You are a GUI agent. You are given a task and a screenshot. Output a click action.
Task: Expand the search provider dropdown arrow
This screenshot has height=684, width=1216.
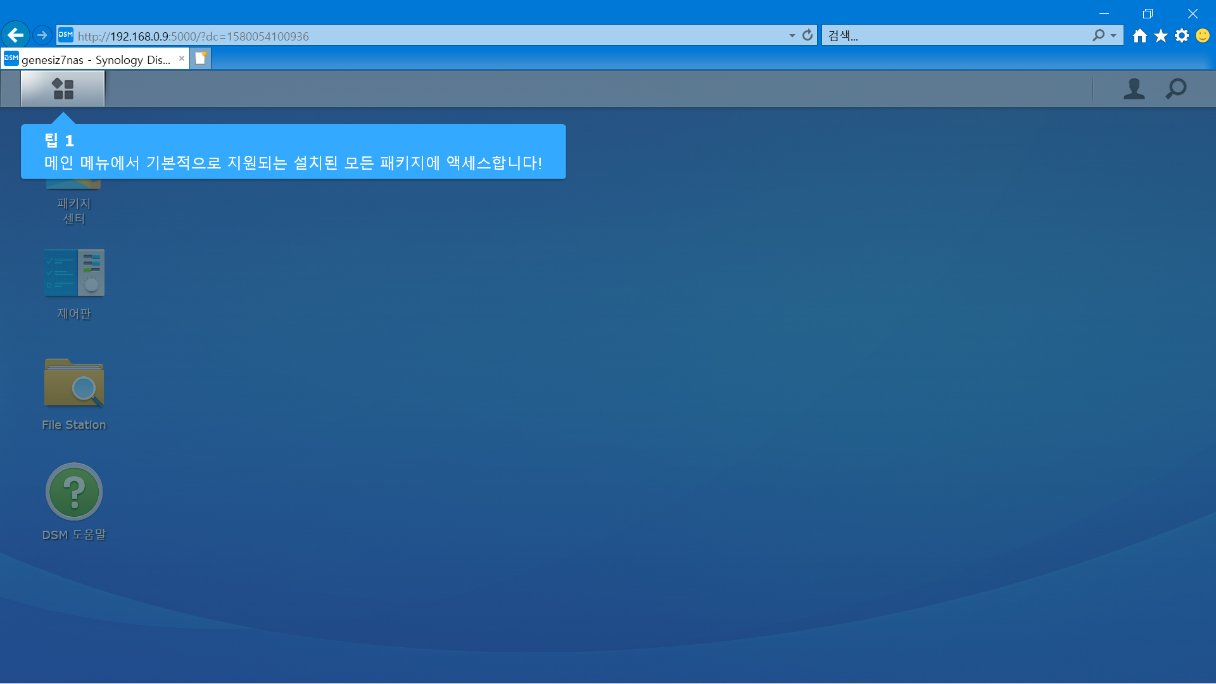[1113, 36]
